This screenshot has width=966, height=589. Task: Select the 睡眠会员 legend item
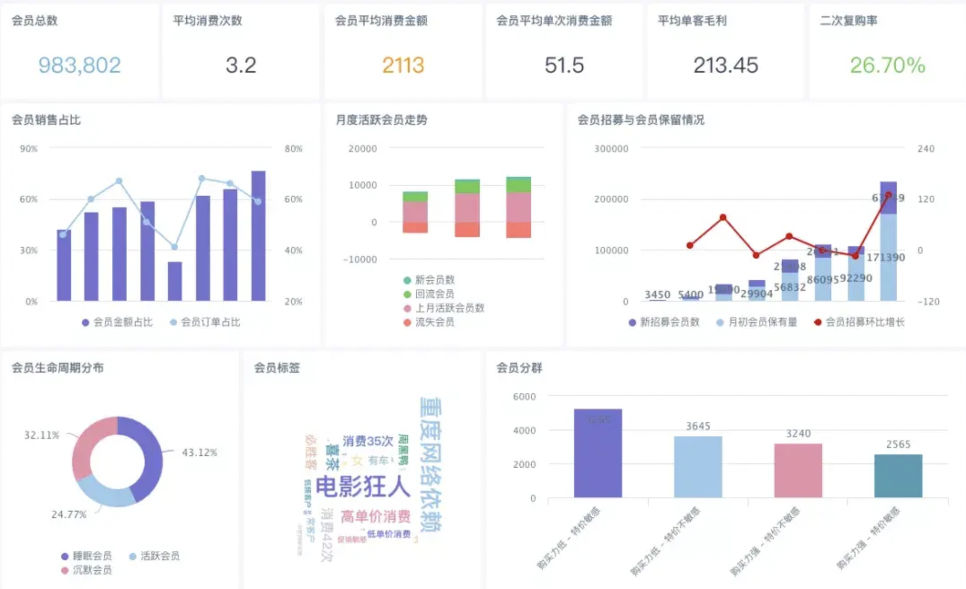point(86,556)
